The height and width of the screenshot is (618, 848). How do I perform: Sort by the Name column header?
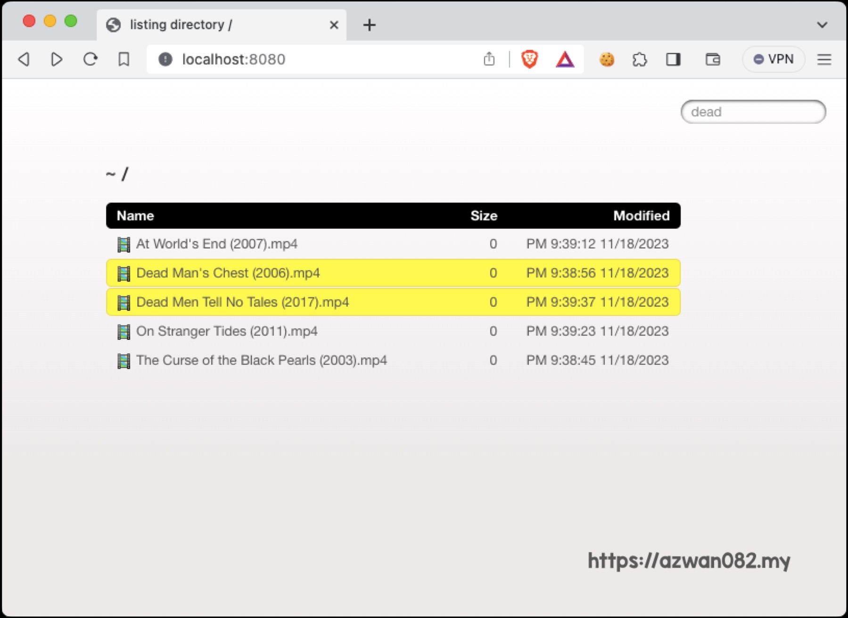pyautogui.click(x=135, y=216)
